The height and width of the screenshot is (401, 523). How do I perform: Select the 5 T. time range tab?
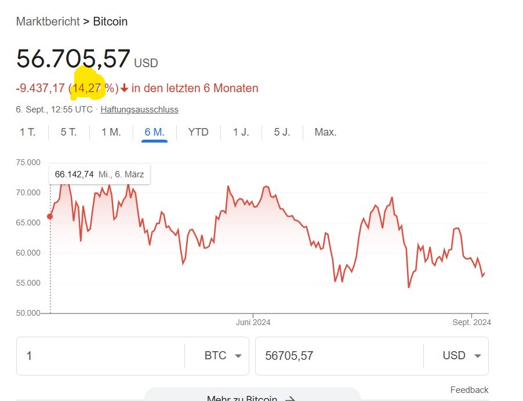tap(69, 132)
